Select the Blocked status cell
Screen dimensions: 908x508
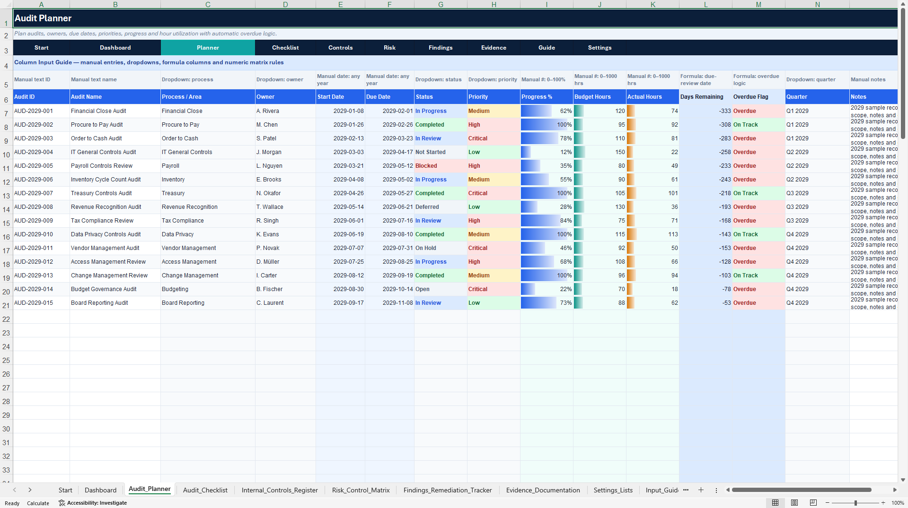click(x=441, y=166)
